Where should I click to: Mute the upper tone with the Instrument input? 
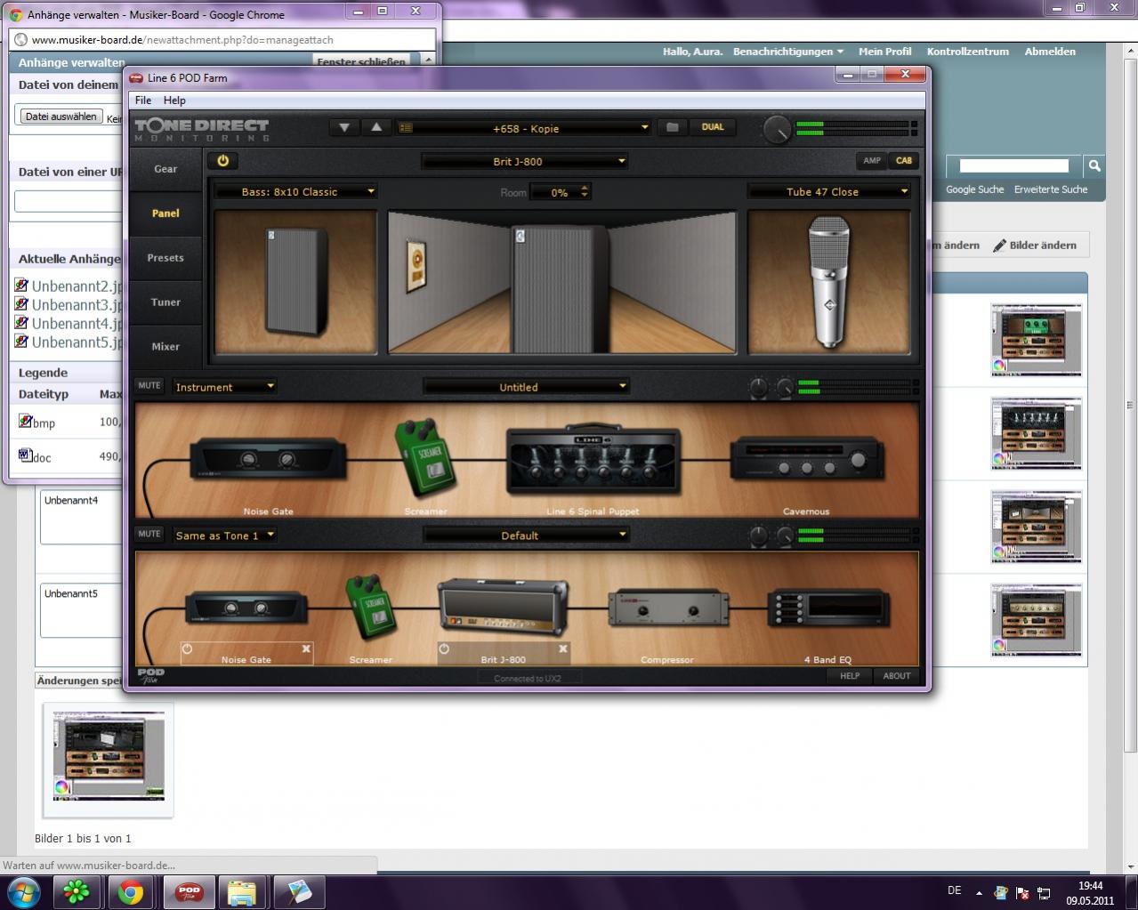149,386
